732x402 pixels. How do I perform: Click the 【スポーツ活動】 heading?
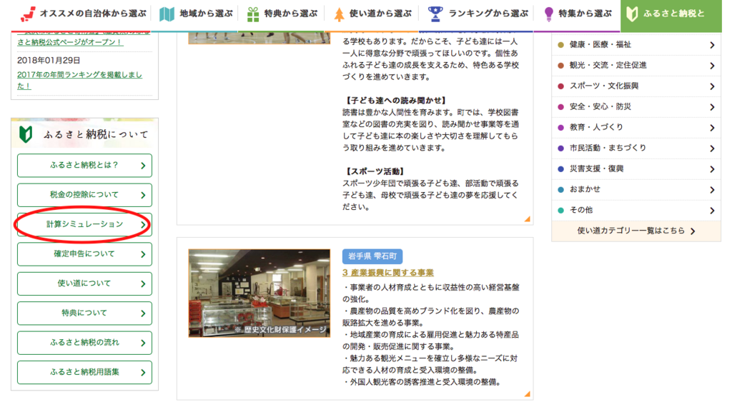click(x=375, y=171)
